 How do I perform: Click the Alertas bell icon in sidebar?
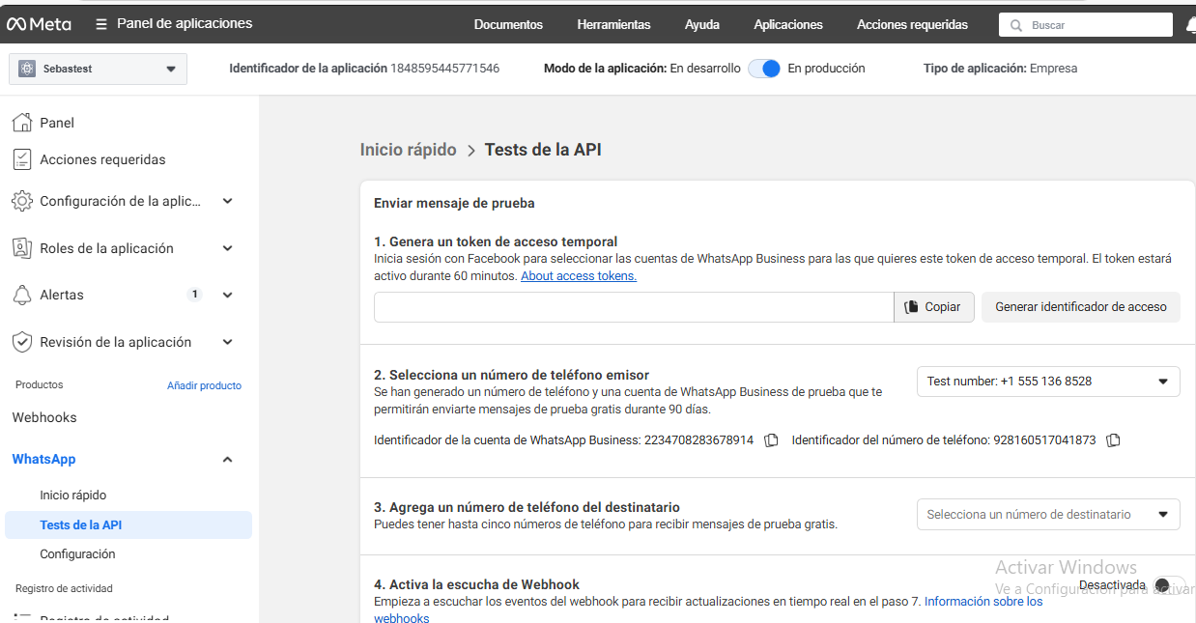[21, 295]
